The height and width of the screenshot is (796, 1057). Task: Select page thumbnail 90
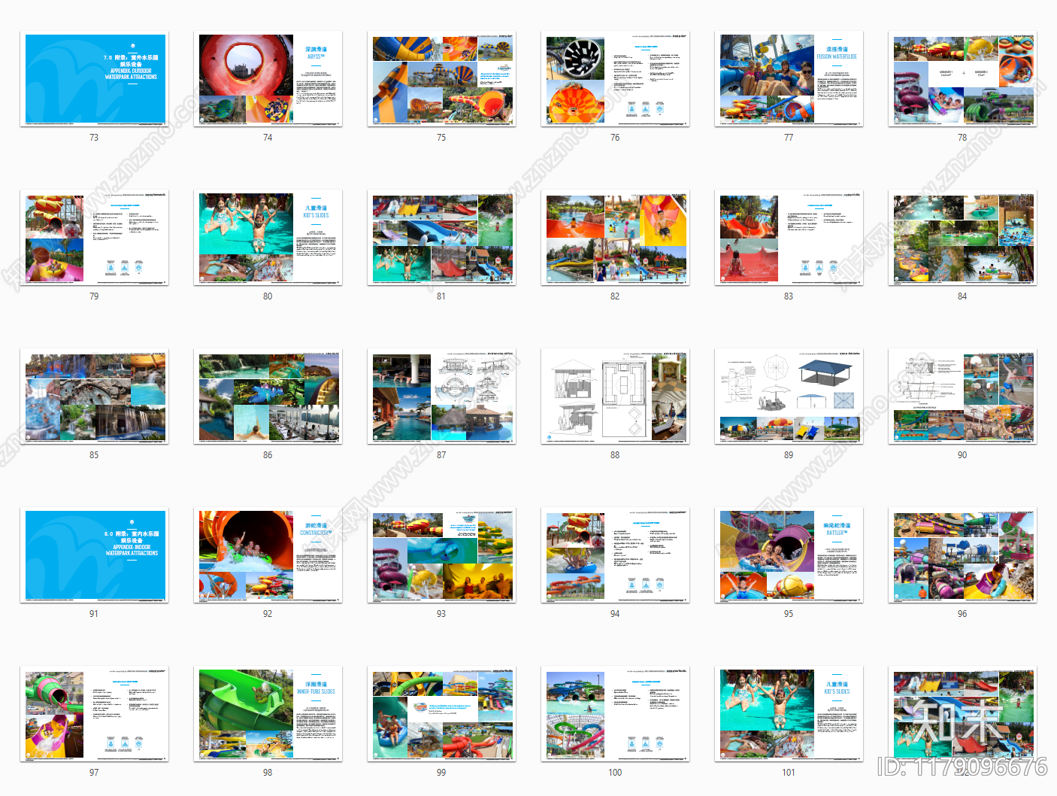[x=962, y=396]
